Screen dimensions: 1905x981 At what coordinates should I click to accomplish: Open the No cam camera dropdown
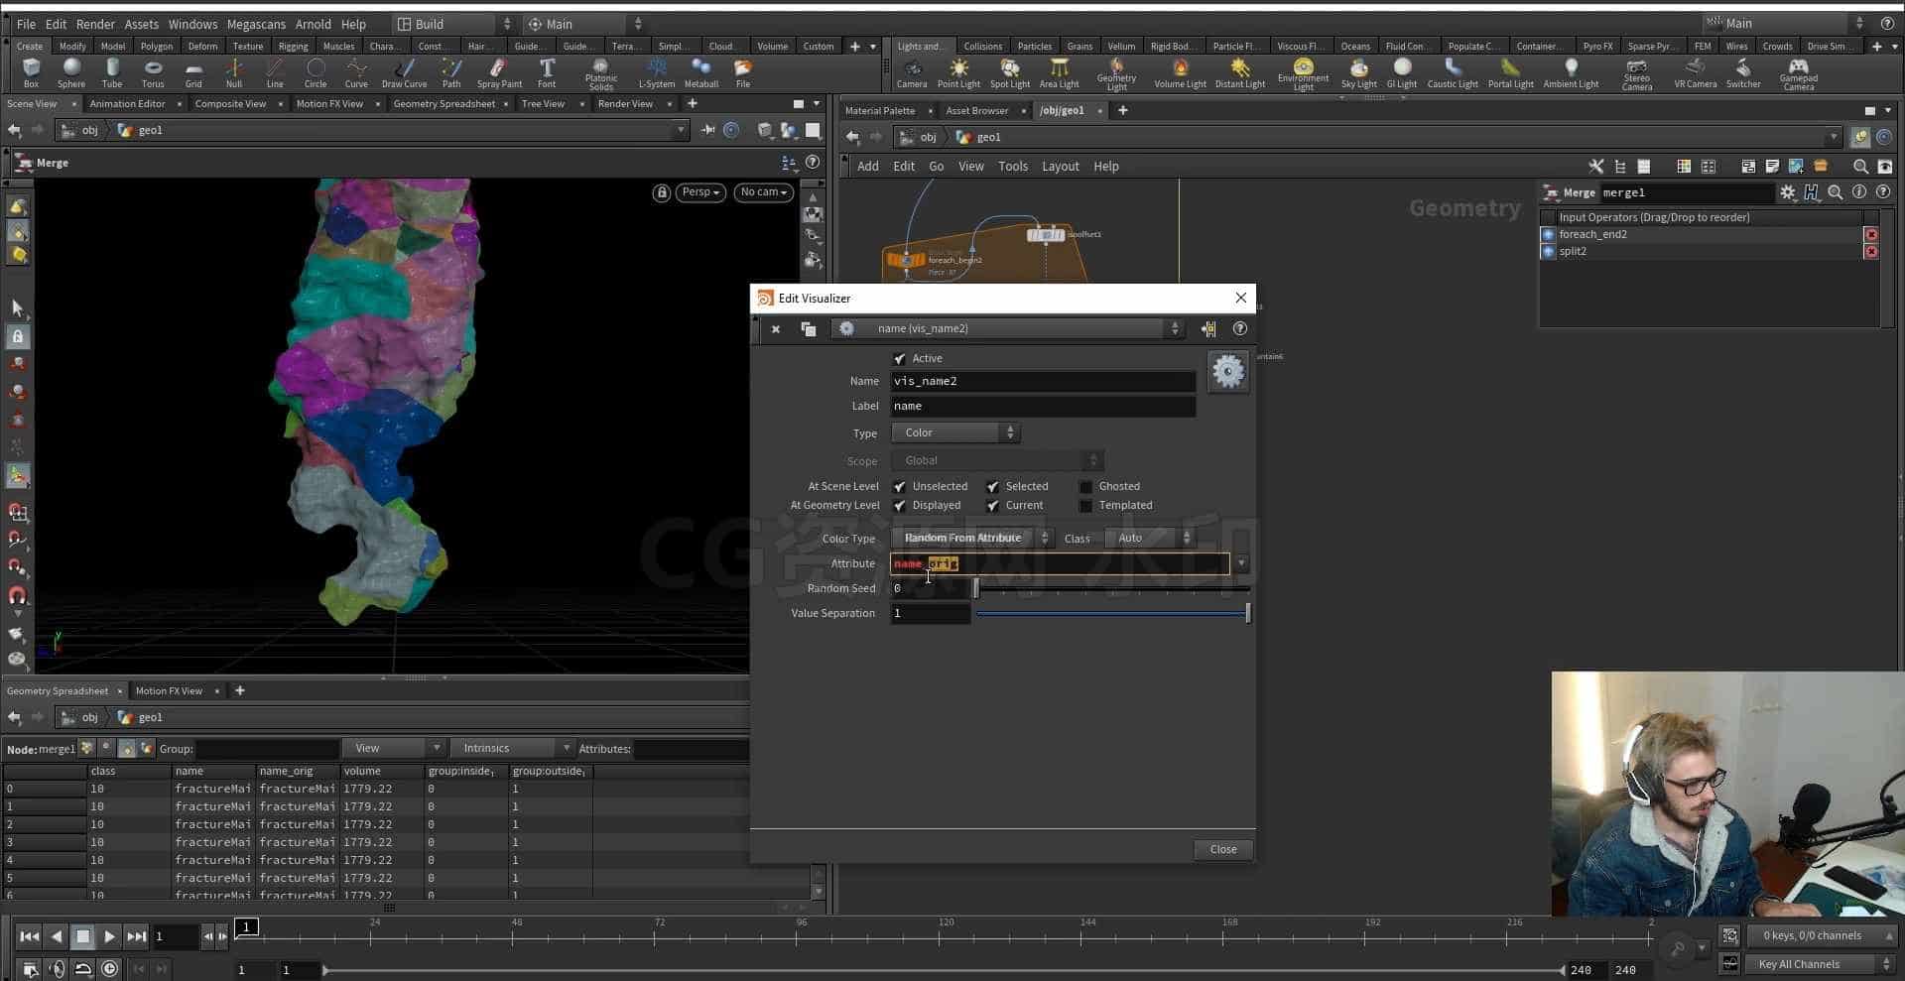point(763,192)
